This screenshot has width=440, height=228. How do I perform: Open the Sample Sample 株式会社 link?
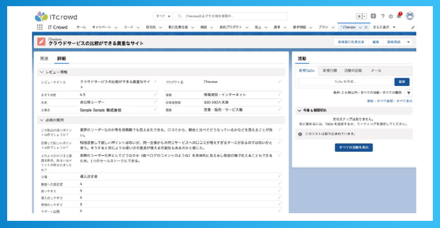pyautogui.click(x=101, y=110)
